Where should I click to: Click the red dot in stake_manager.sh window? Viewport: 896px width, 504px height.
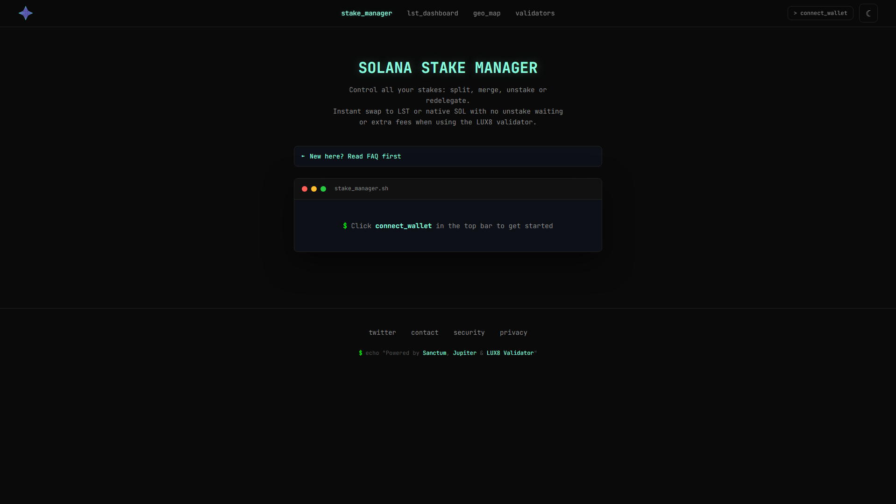pos(305,189)
